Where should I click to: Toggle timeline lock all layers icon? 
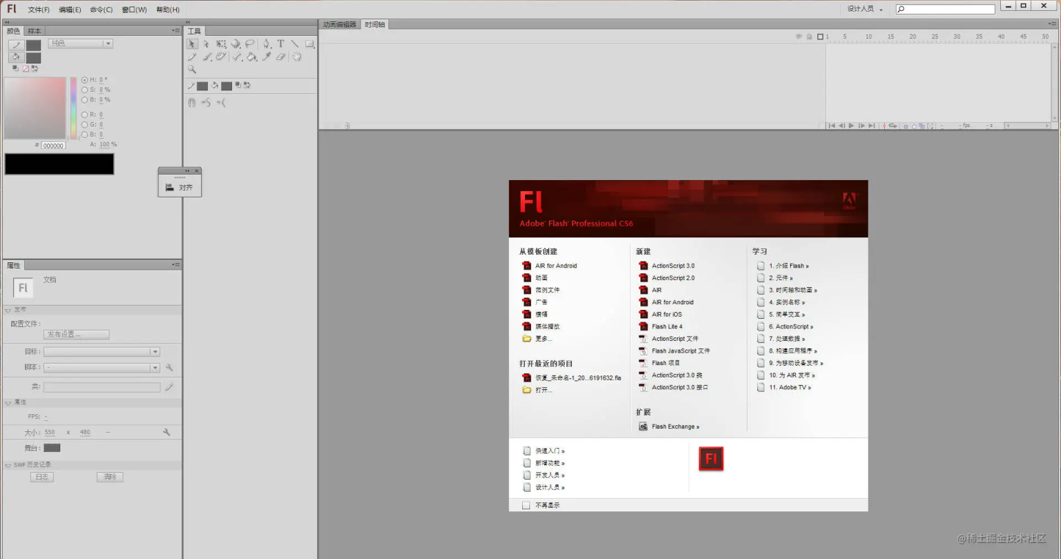tap(809, 37)
